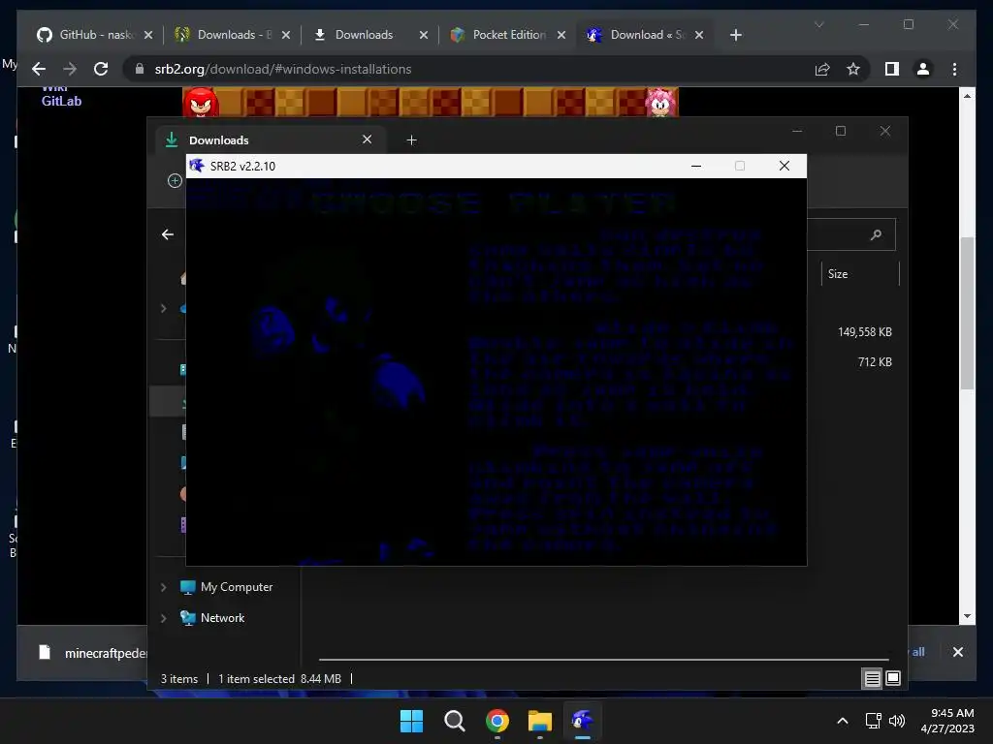Open Chrome from the taskbar
Screen dimensions: 993x744
click(x=497, y=721)
